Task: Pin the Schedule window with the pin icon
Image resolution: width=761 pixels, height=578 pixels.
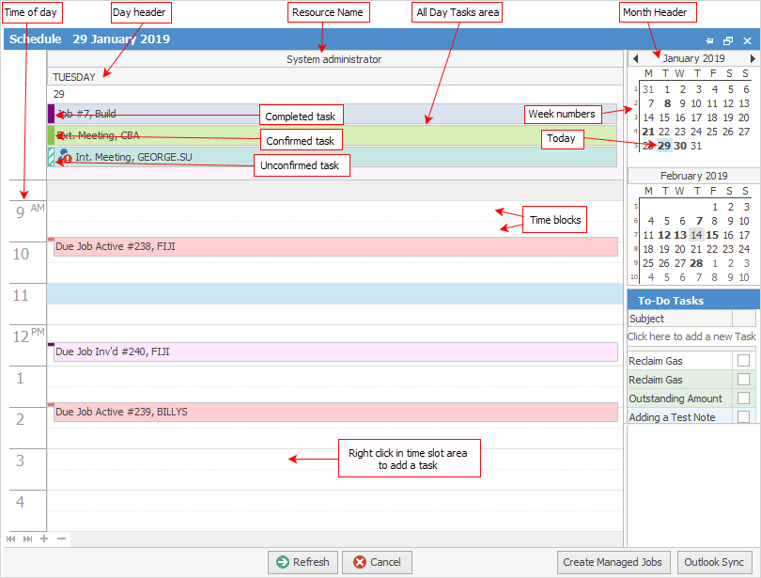Action: tap(710, 40)
